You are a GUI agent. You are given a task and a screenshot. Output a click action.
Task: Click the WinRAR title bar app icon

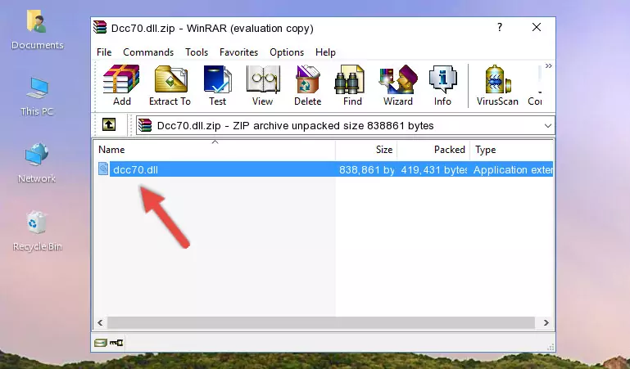[101, 28]
